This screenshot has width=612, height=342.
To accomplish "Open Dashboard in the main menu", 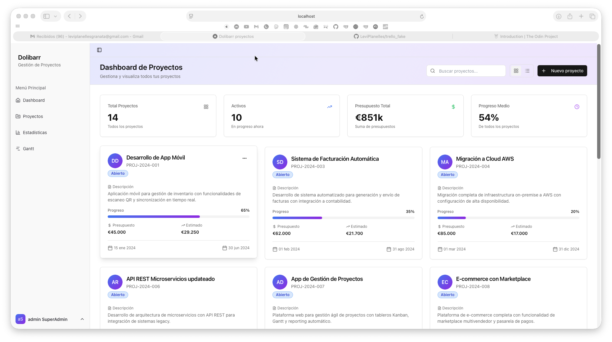I will point(50,100).
